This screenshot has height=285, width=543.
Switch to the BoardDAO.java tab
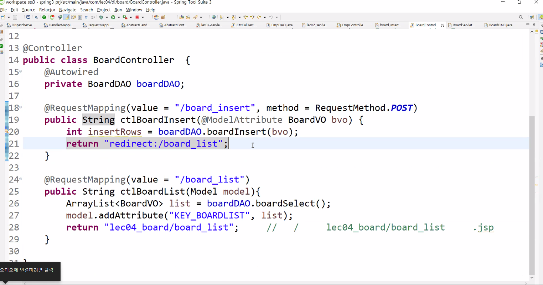point(498,25)
